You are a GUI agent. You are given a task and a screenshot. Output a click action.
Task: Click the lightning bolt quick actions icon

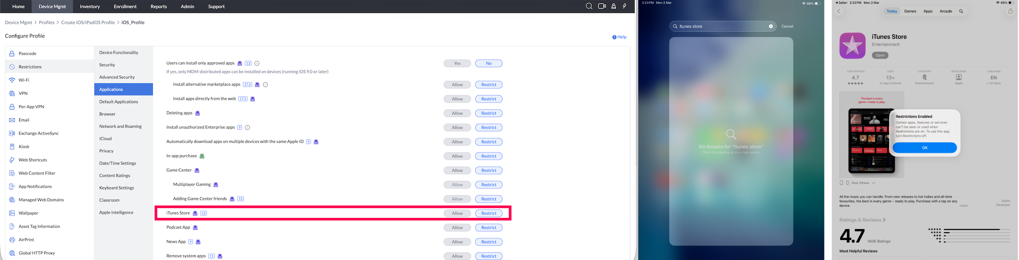(x=624, y=6)
